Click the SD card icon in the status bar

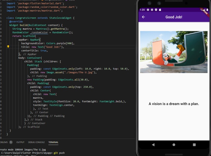tap(160, 10)
